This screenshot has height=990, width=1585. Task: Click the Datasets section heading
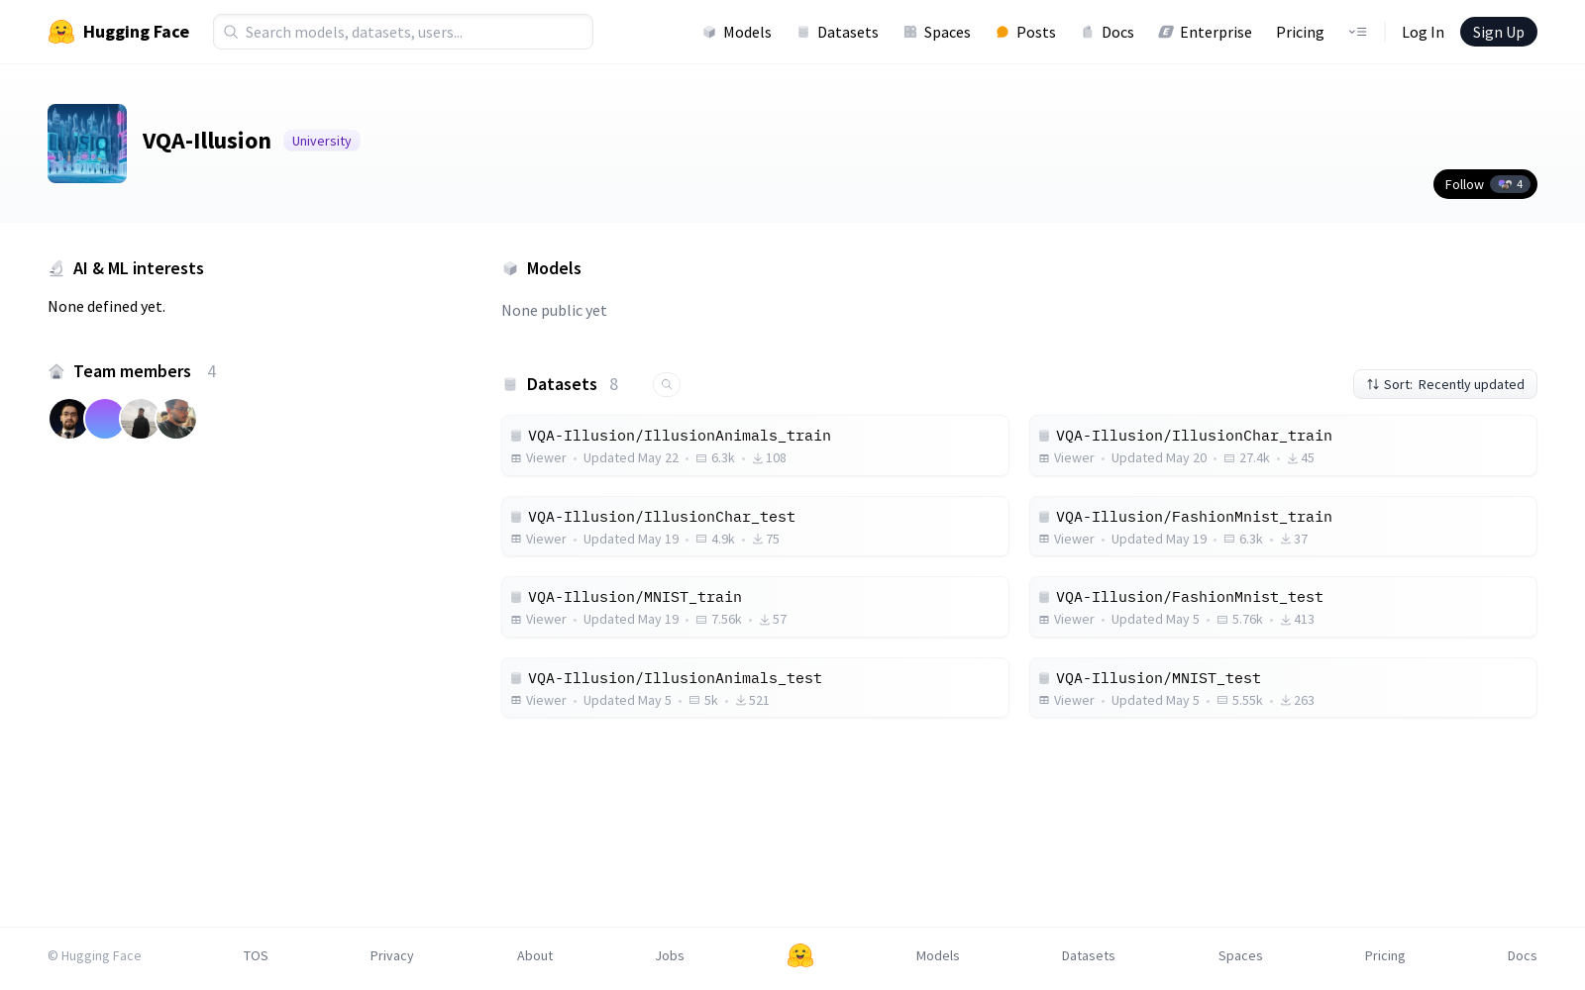(562, 384)
